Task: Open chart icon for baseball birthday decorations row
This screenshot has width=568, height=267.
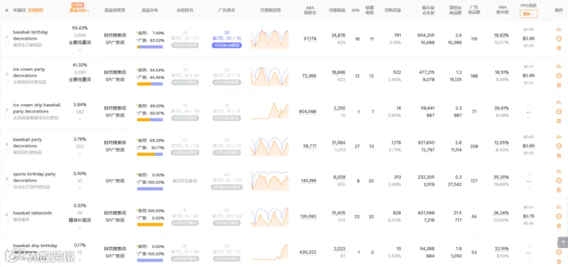Action: point(559,29)
